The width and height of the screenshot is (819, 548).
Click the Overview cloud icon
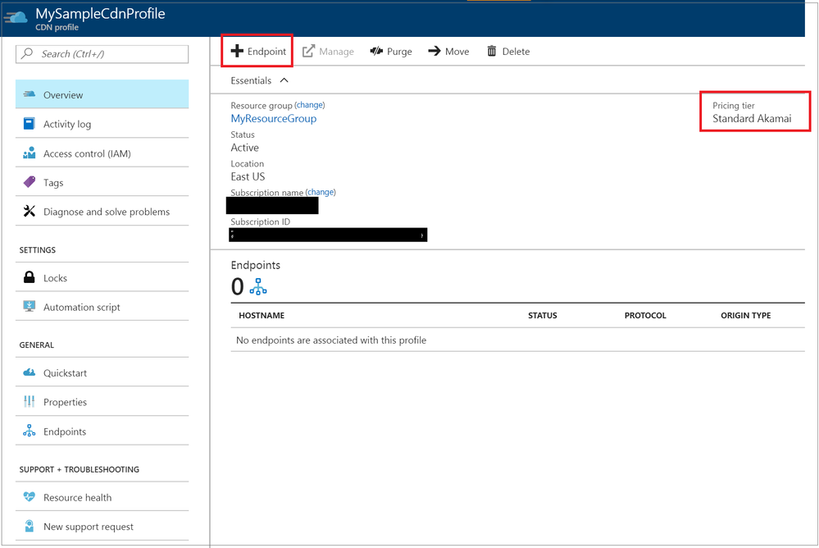[x=30, y=94]
